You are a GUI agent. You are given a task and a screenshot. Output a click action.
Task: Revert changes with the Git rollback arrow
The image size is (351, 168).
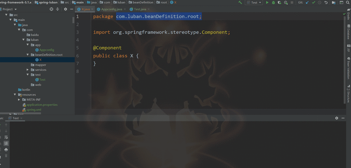pos(326,3)
